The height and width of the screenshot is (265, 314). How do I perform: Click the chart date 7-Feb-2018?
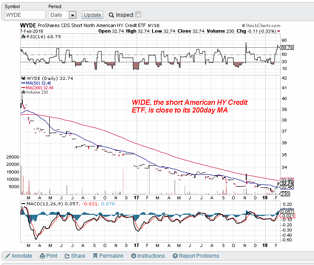click(x=31, y=31)
